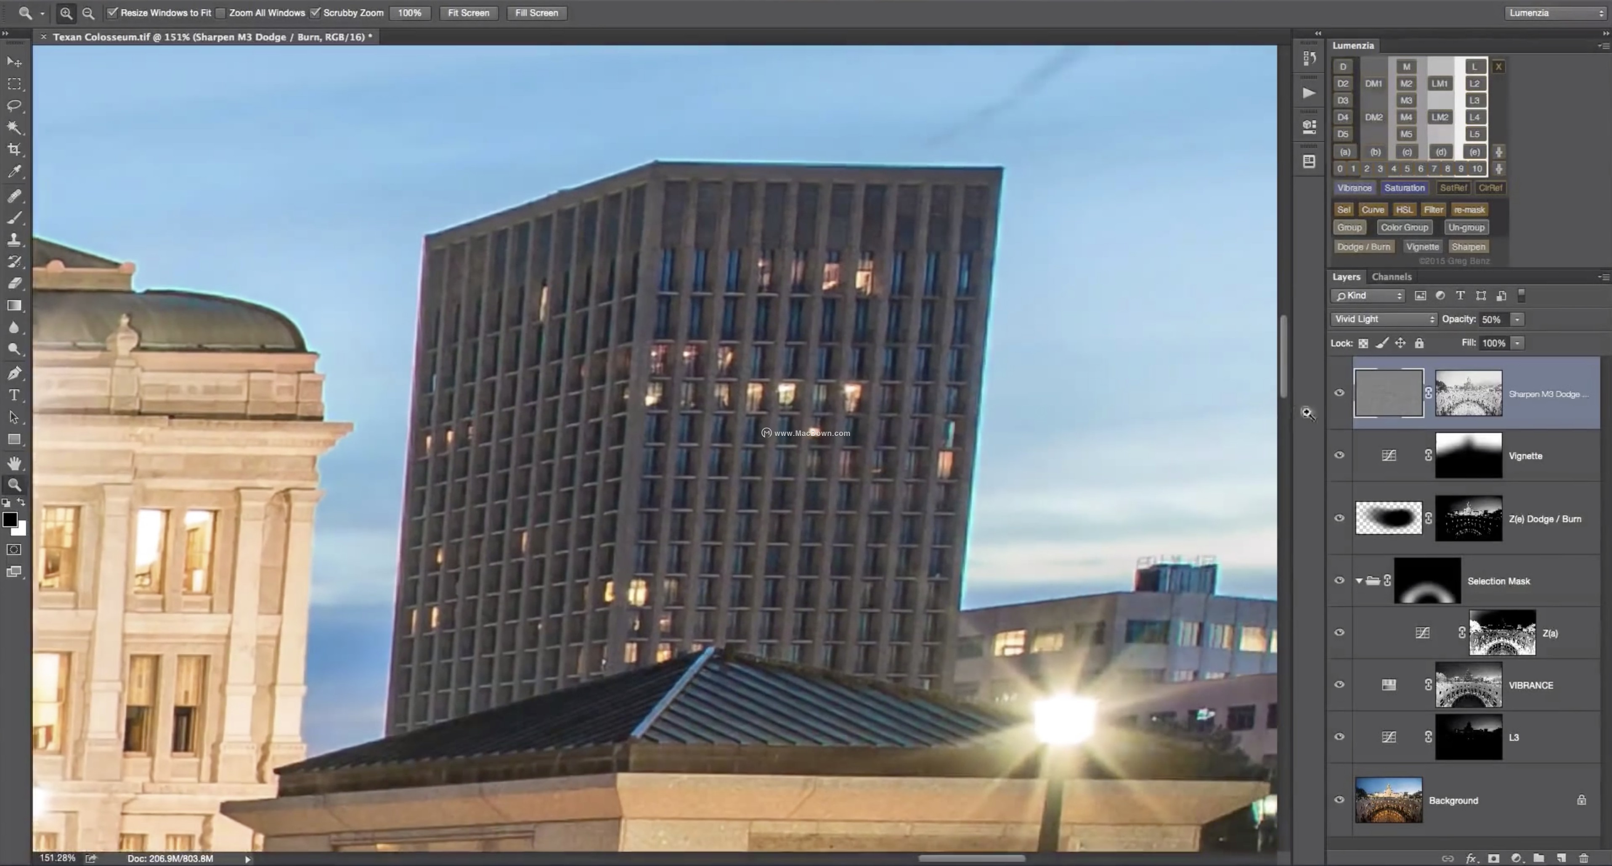Click the foreground black color swatch

point(9,520)
